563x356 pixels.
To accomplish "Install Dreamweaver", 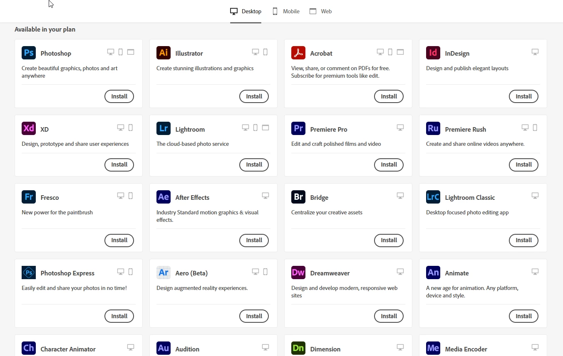I will pyautogui.click(x=389, y=316).
